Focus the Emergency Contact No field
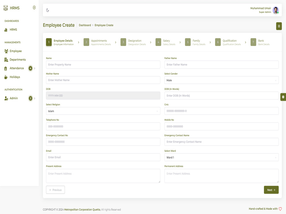286x214 pixels. click(x=103, y=142)
